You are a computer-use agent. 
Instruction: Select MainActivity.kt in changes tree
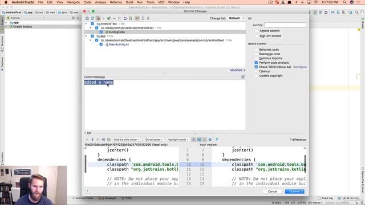119,44
